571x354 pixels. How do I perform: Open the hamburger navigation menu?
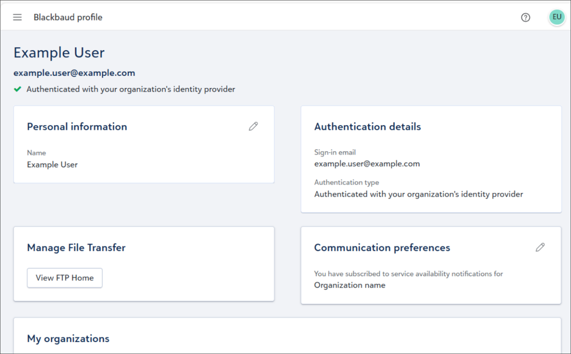click(17, 17)
